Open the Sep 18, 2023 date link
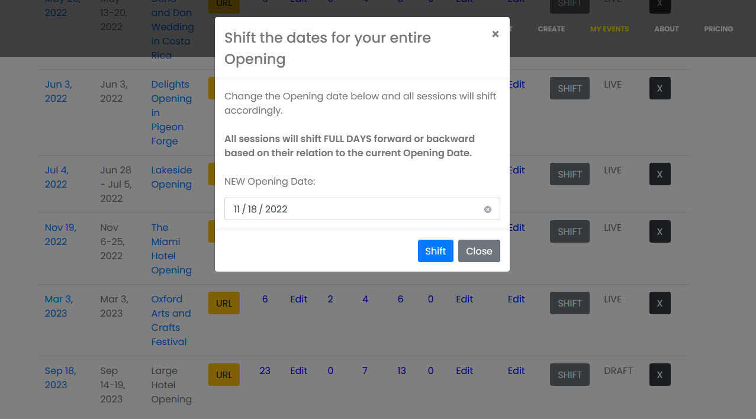The image size is (756, 419). point(60,378)
